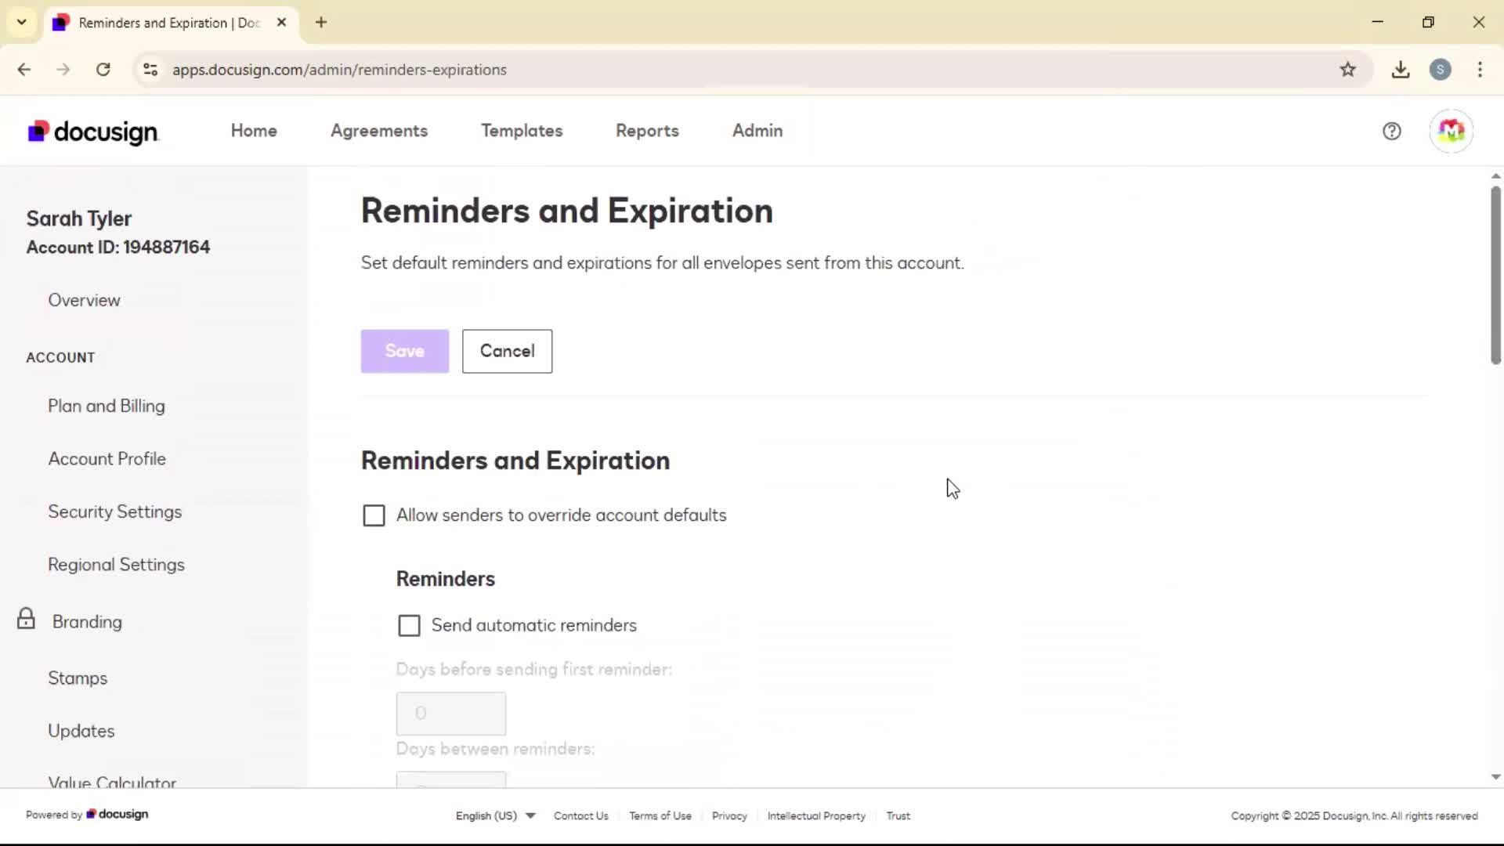Screen dimensions: 1504x846
Task: Click Terms of Use footer link
Action: point(660,815)
